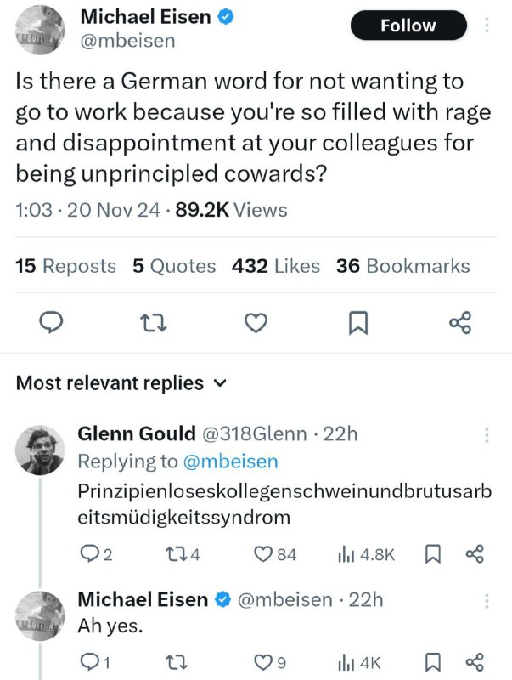
Task: Repost Michael Eisen's main tweet
Action: 155,323
